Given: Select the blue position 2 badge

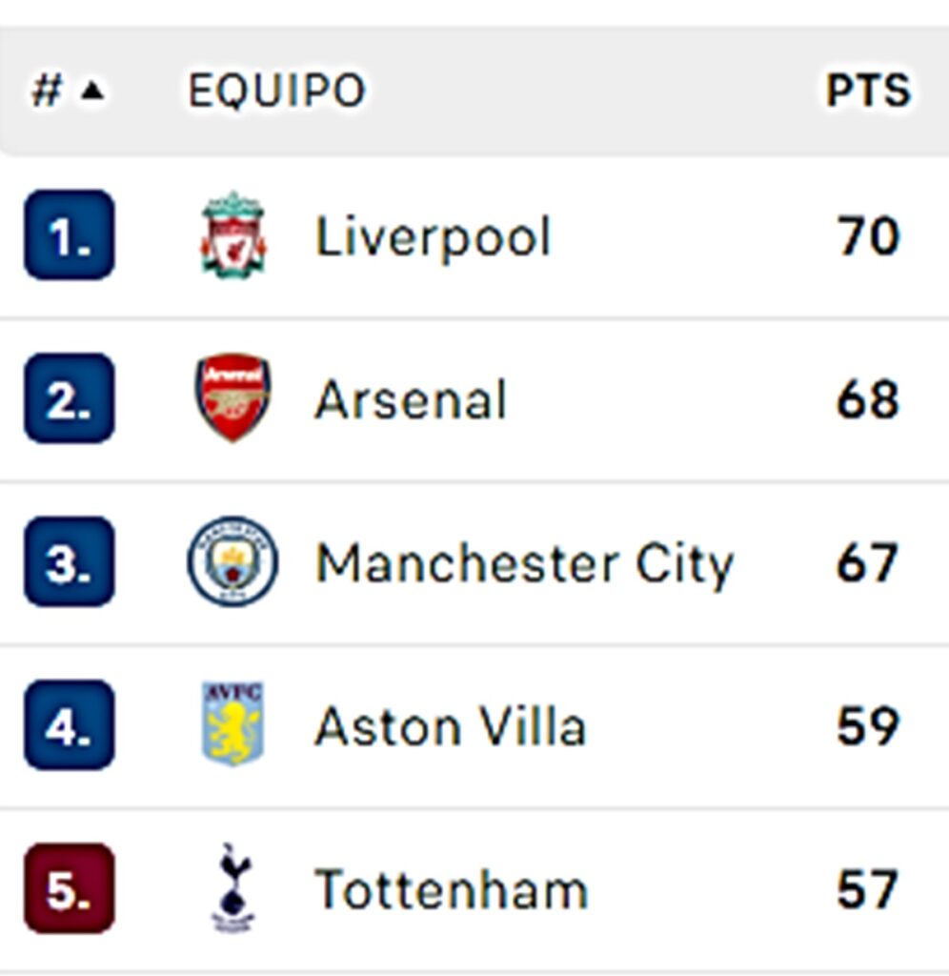Looking at the screenshot, I should point(69,398).
